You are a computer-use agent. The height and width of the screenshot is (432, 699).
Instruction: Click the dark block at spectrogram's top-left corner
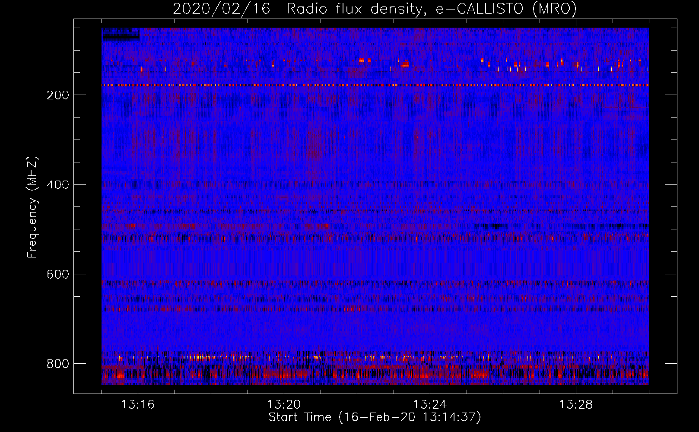pyautogui.click(x=121, y=34)
